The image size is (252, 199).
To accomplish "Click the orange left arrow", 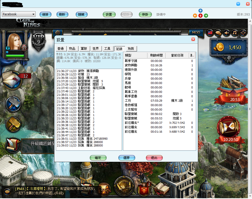I will (x=195, y=16).
